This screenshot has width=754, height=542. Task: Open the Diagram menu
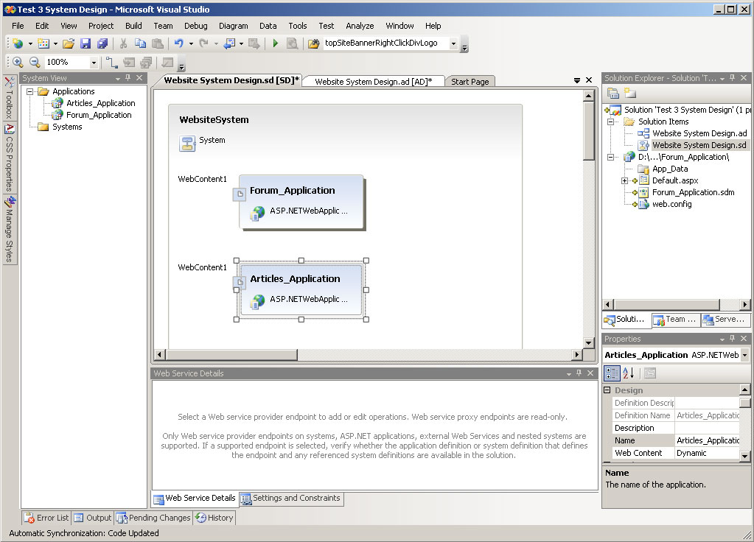click(x=233, y=26)
